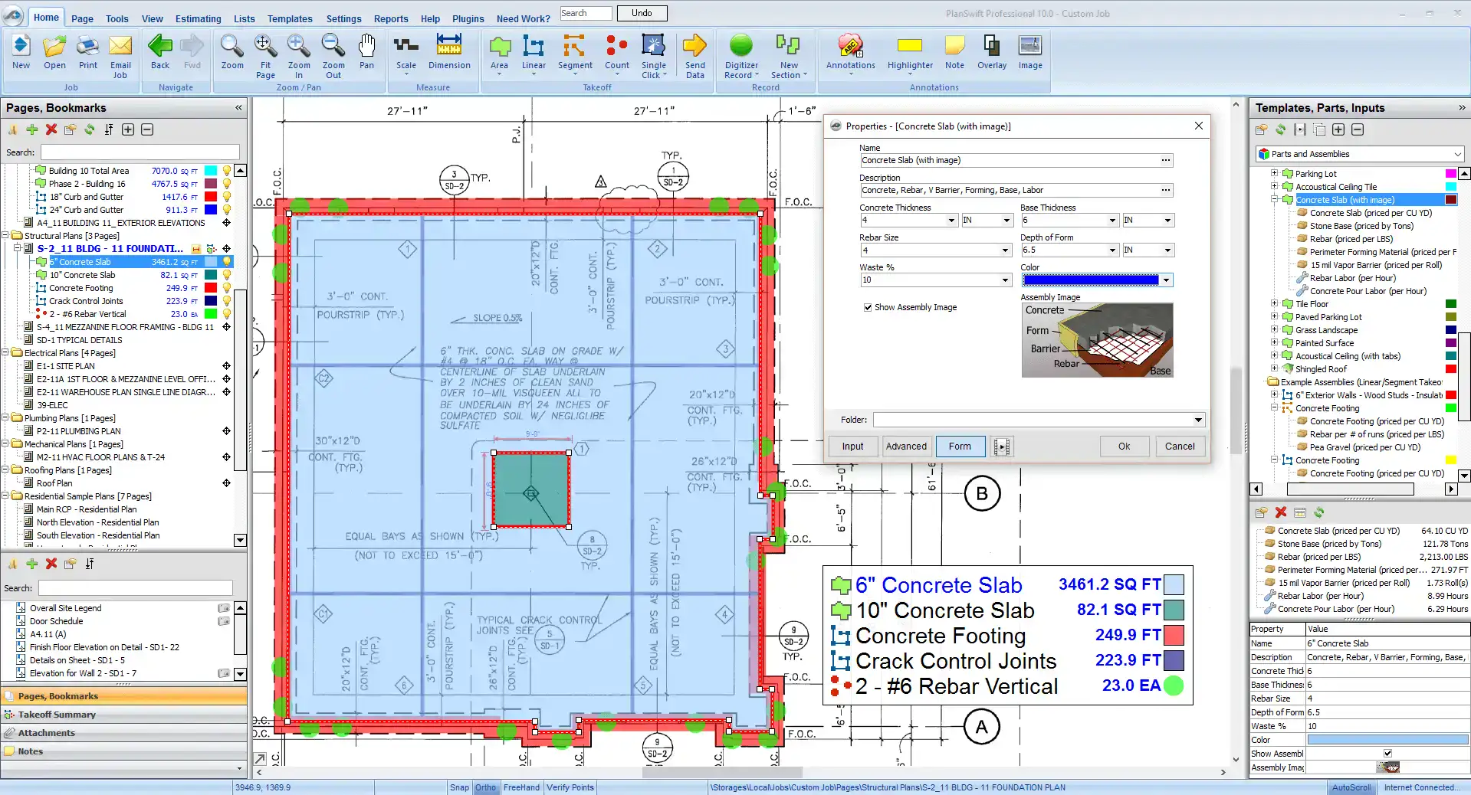The image size is (1471, 795).
Task: Click red swatch beside Concrete Footing page item
Action: pos(211,288)
